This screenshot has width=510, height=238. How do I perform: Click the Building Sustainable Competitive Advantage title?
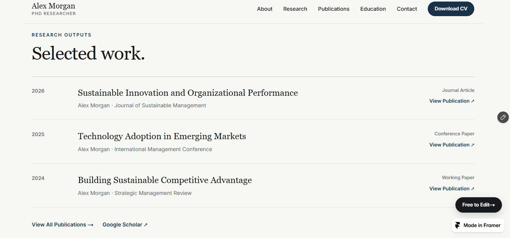tap(165, 180)
